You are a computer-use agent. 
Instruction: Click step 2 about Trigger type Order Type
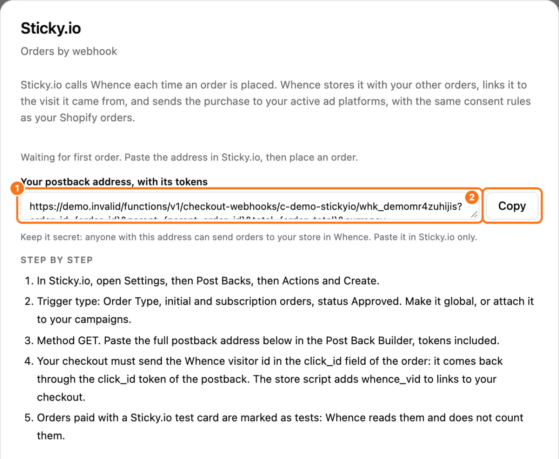click(285, 310)
